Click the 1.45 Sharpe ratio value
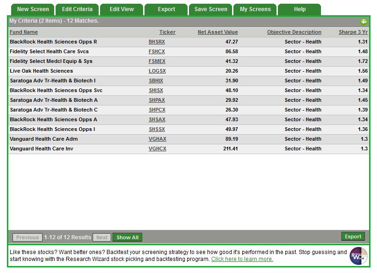This screenshot has width=377, height=273. tap(363, 100)
